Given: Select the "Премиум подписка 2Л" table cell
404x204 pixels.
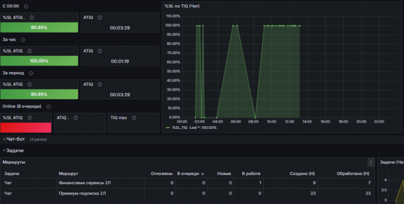Looking at the screenshot, I should [82, 193].
